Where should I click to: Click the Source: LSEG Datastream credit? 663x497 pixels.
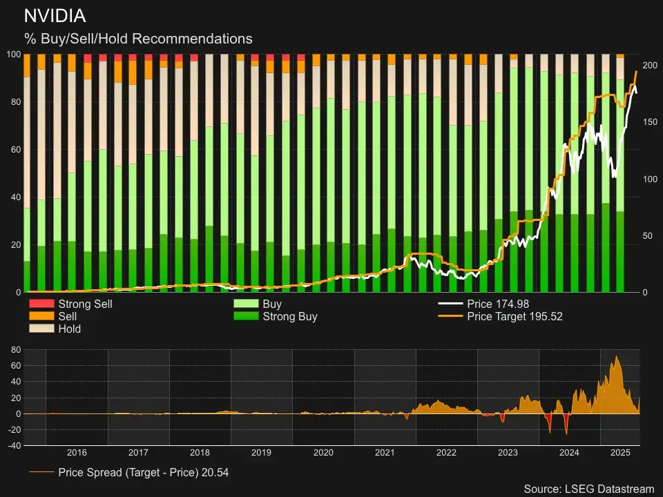(x=589, y=489)
